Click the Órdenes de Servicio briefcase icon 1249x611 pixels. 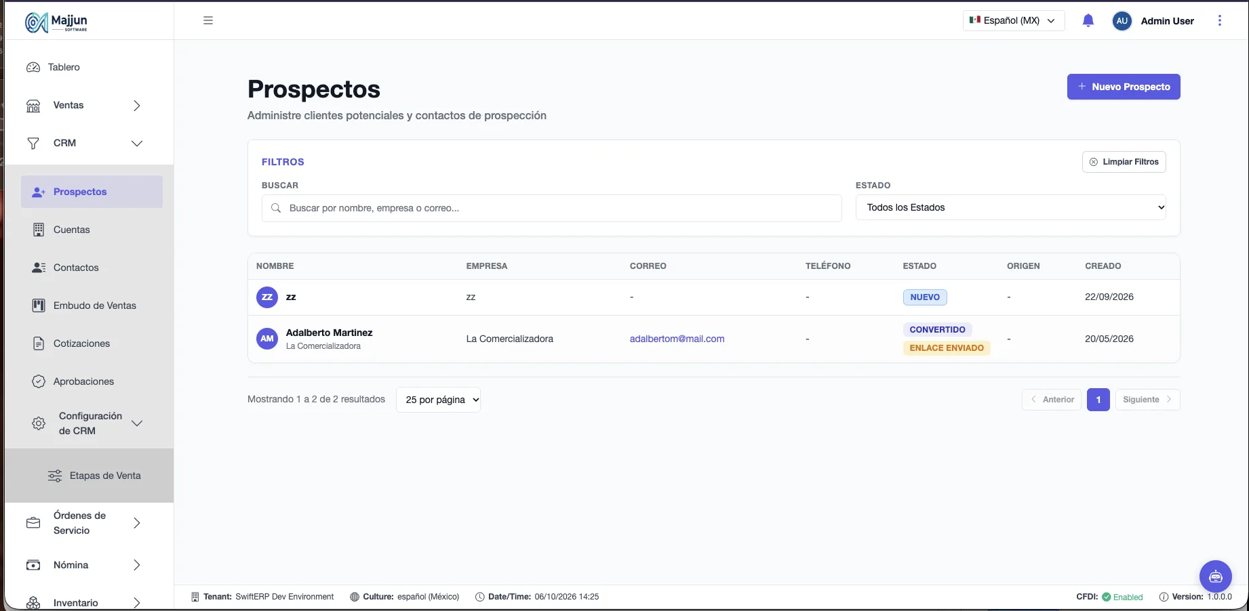pyautogui.click(x=33, y=523)
